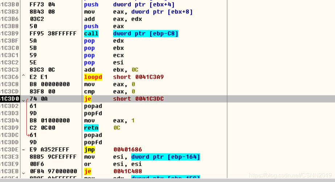Click the mov eax, 1 instruction
This screenshot has width=335, height=182.
[109, 121]
